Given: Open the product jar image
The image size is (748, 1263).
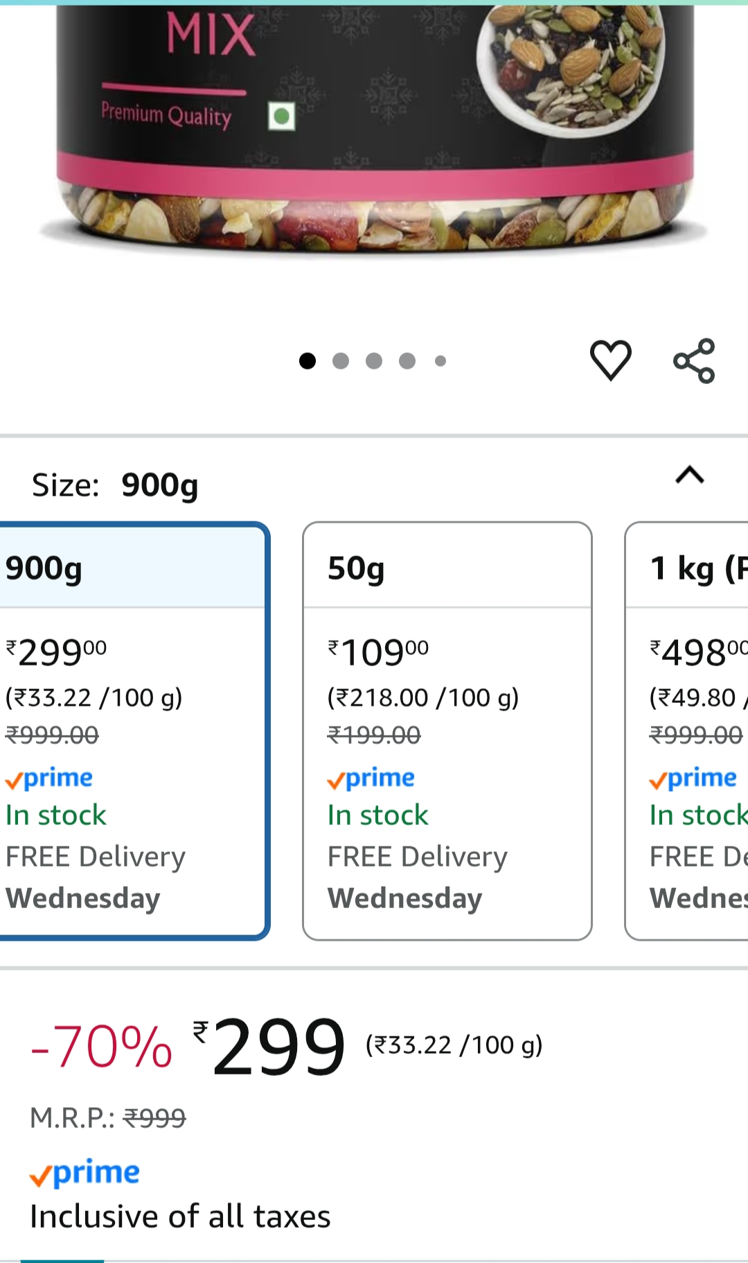Looking at the screenshot, I should point(374,132).
